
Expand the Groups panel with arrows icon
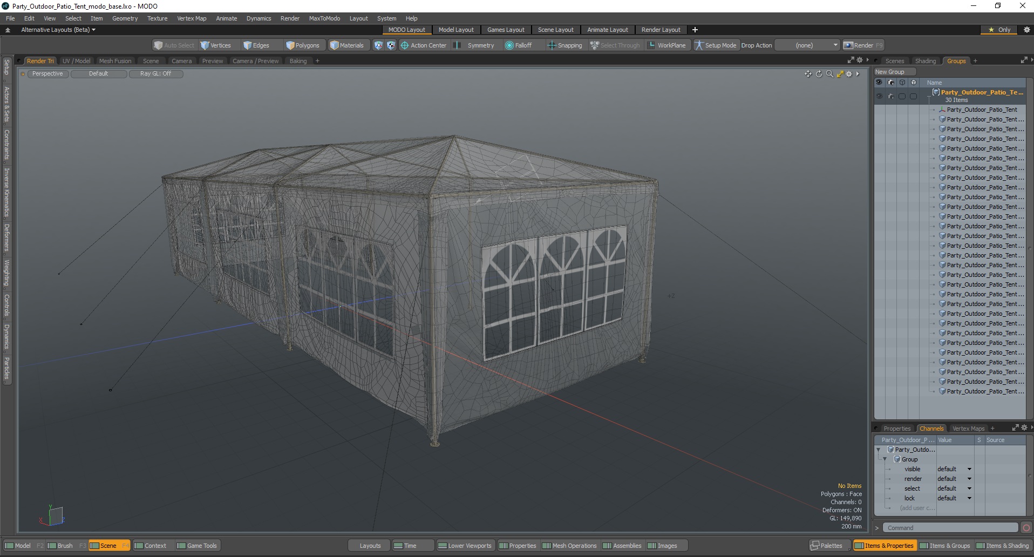pyautogui.click(x=1024, y=60)
